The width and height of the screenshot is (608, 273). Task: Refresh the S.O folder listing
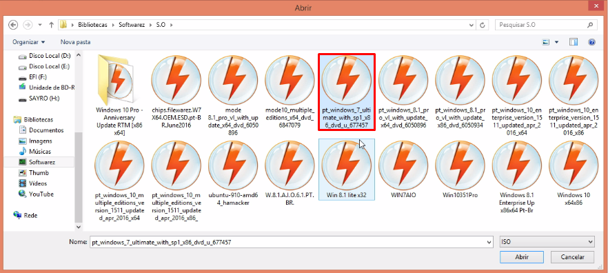pos(482,25)
